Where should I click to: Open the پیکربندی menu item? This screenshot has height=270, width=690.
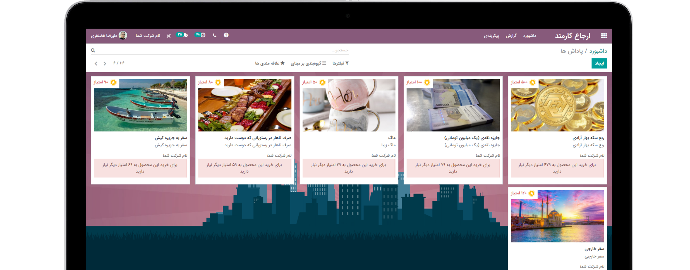492,36
